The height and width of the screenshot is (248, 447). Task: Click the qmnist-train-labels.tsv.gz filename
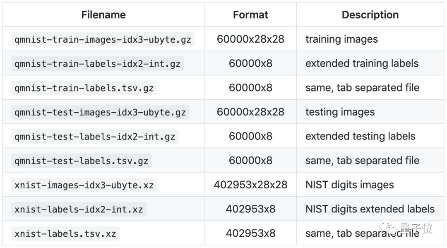click(x=84, y=88)
